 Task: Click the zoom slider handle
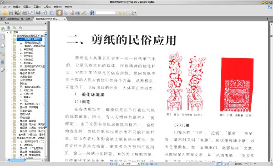(x=255, y=164)
